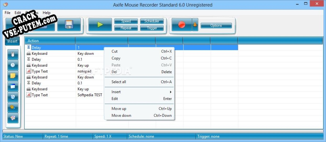Click the Options toolbar button
The image size is (326, 142).
tap(216, 26)
